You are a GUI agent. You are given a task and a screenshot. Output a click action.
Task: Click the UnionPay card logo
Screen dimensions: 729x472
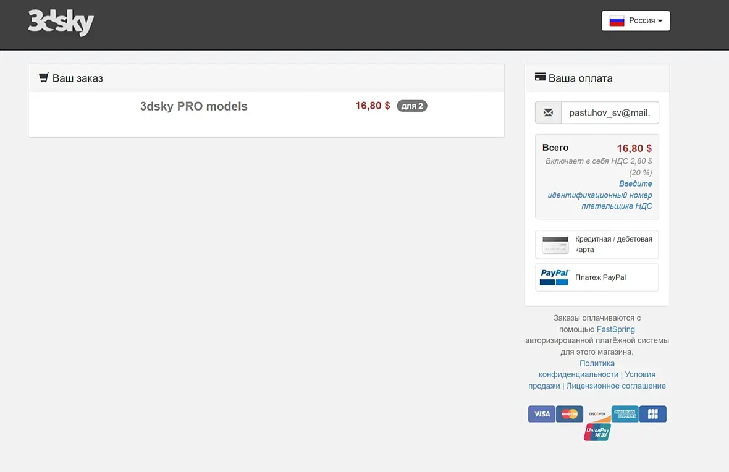coord(597,432)
